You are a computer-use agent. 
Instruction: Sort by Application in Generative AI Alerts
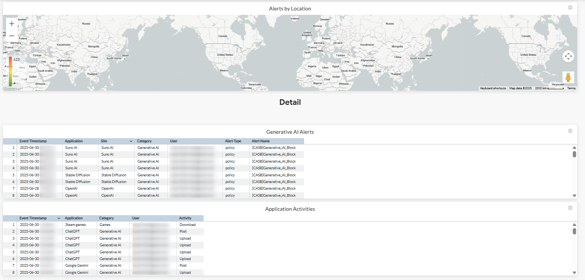click(74, 141)
